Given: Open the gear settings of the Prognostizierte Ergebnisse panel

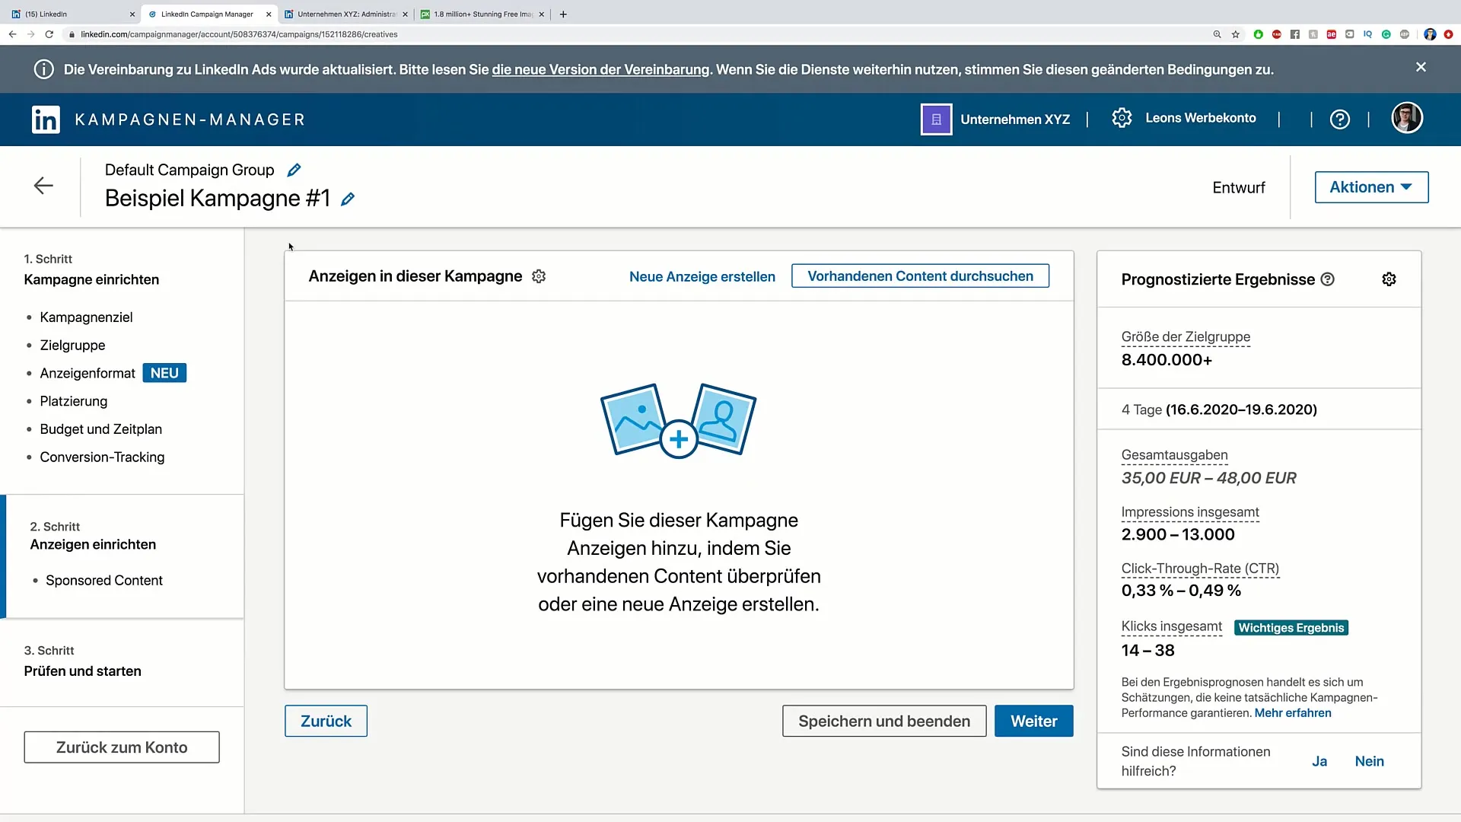Looking at the screenshot, I should tap(1389, 279).
